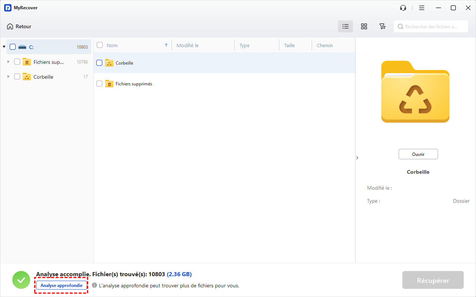Select Fichiers sup... label in the sidebar
This screenshot has height=297, width=476.
[49, 62]
